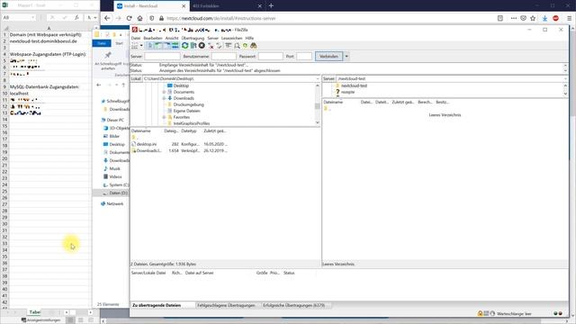Reload page in Firefox
576x324 pixels.
[130, 18]
